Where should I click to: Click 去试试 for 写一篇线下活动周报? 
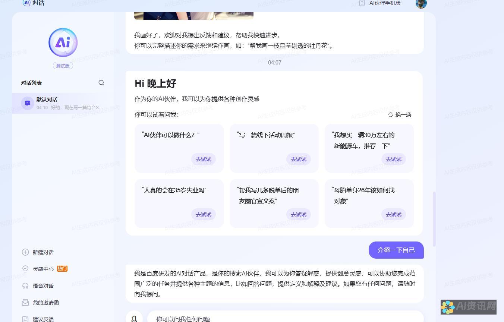[299, 159]
